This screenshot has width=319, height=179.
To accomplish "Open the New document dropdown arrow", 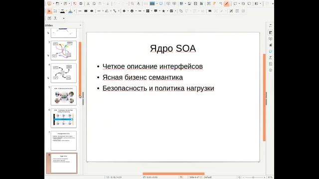I will coord(53,3).
